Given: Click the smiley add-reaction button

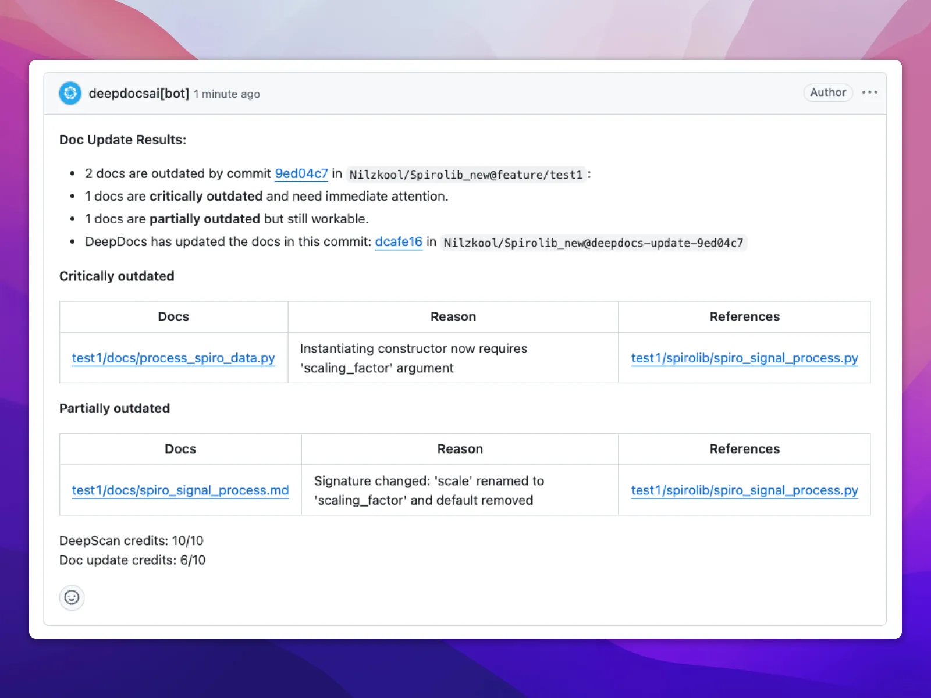Looking at the screenshot, I should pyautogui.click(x=72, y=597).
